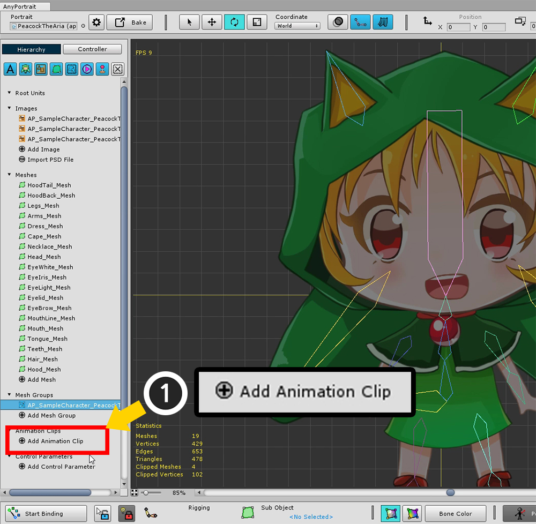The height and width of the screenshot is (524, 536).
Task: Select HoodTail_Mesh in the tree
Action: point(45,185)
